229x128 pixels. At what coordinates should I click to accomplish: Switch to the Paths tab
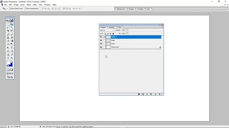[x=120, y=27]
